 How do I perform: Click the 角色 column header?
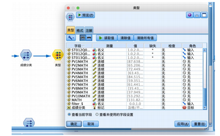click(x=192, y=46)
